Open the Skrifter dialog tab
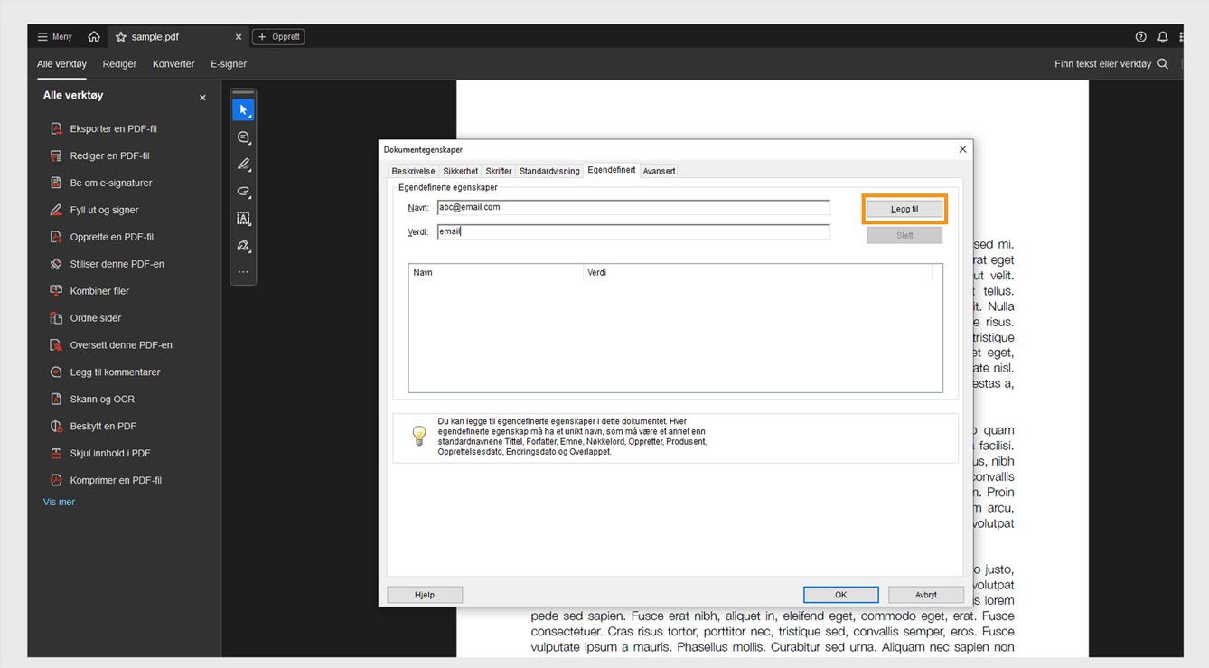1209x668 pixels. coord(499,171)
